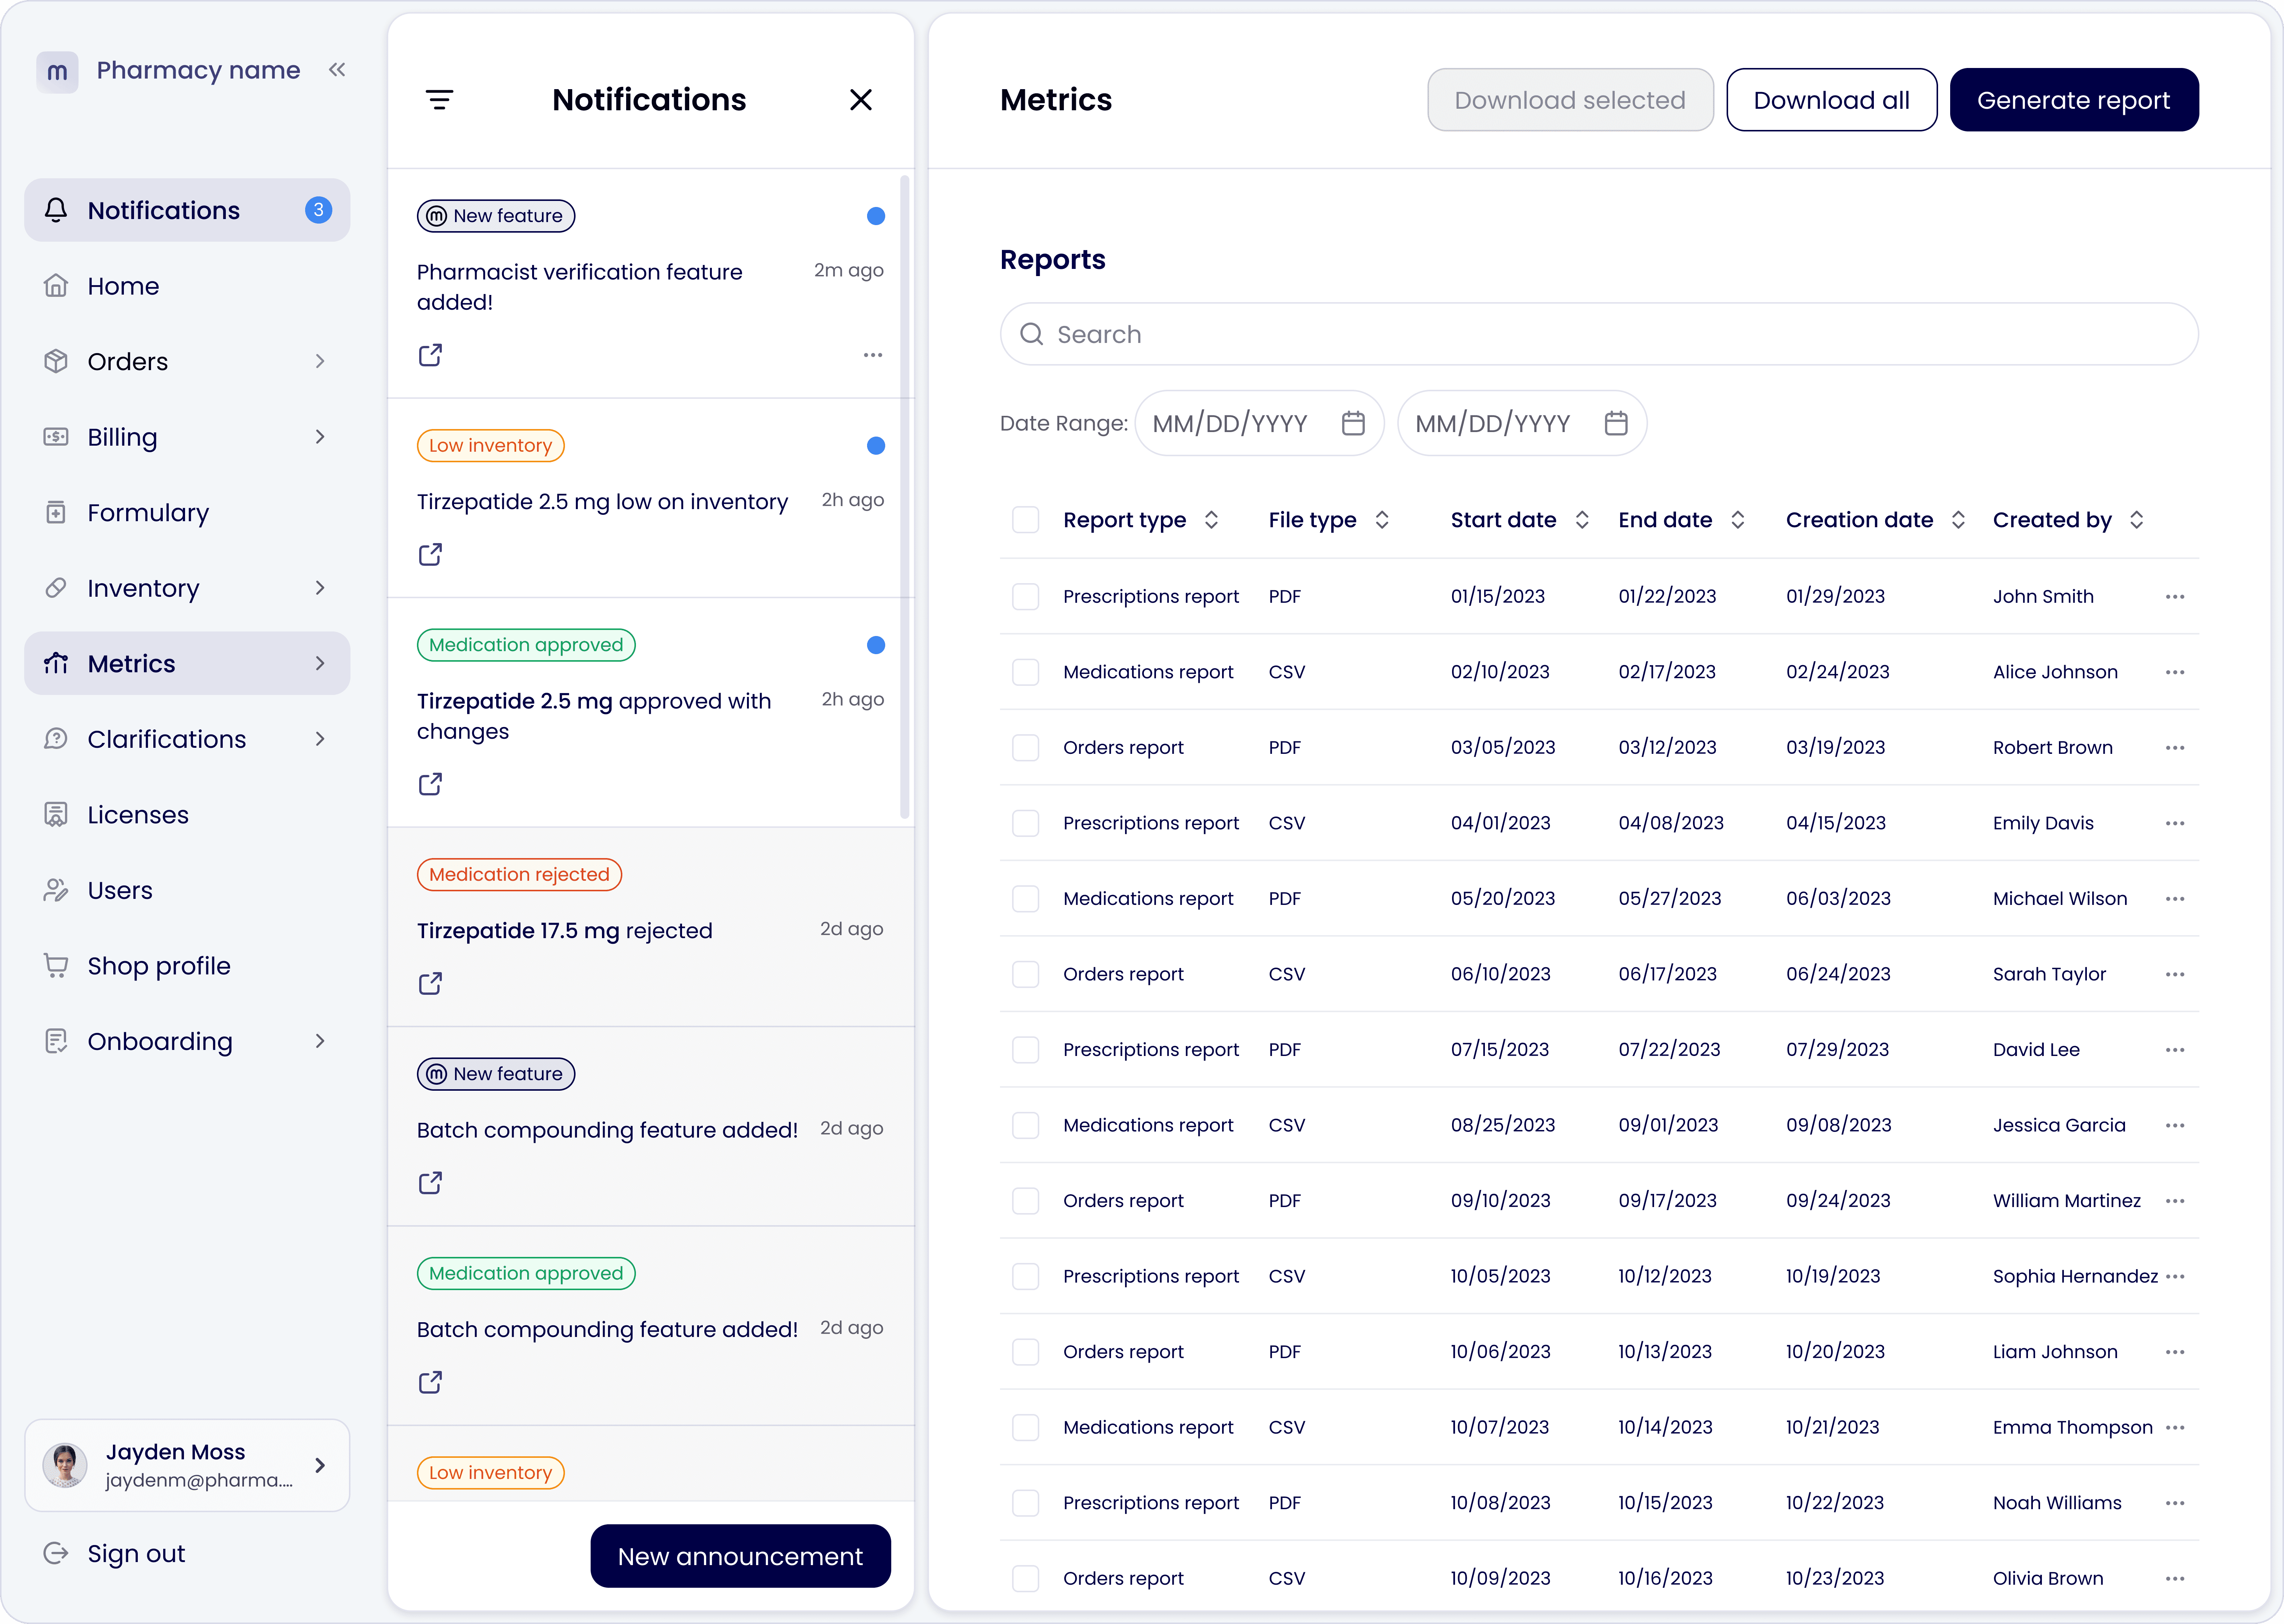Open link icon under New feature Batch compounding notification
The width and height of the screenshot is (2284, 1624).
point(431,1183)
